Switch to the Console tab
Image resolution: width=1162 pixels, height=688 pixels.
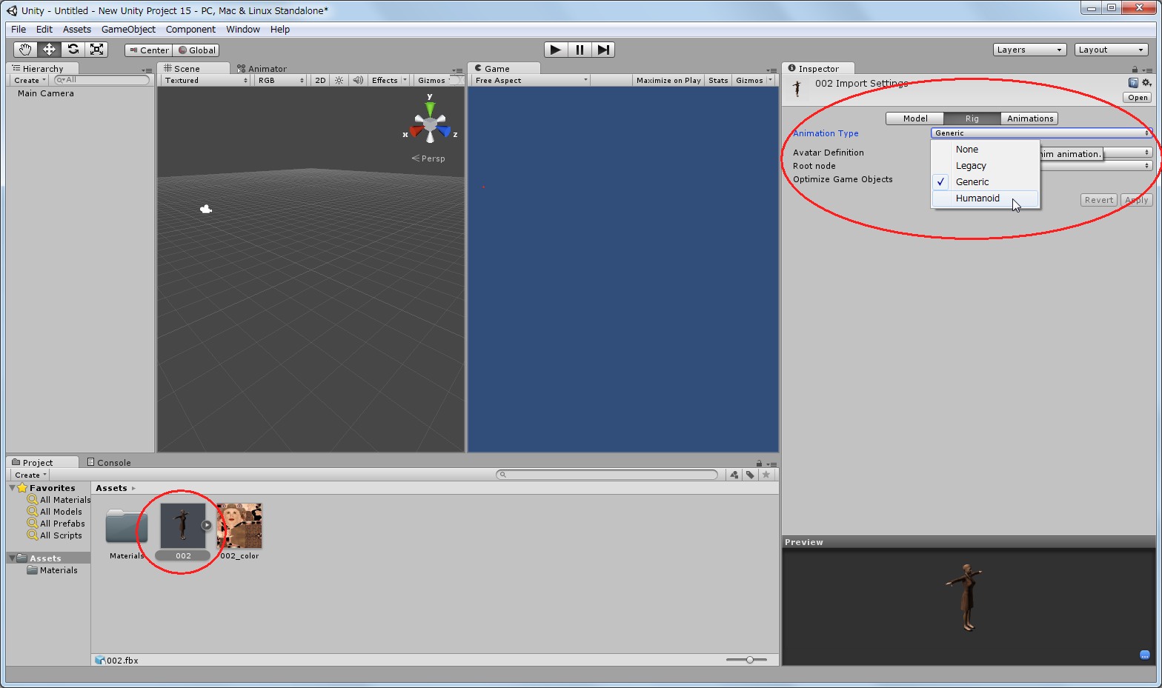coord(109,463)
